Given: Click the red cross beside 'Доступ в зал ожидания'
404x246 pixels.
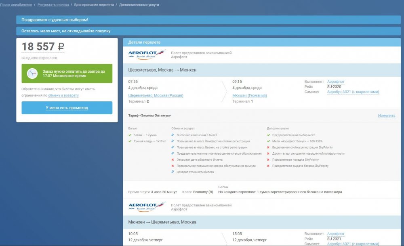Looking at the screenshot, I should point(269,153).
